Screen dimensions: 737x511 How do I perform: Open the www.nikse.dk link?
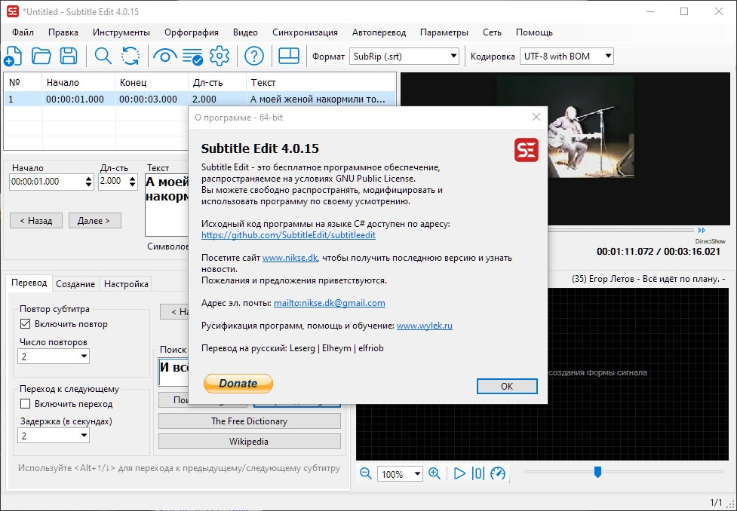[290, 258]
